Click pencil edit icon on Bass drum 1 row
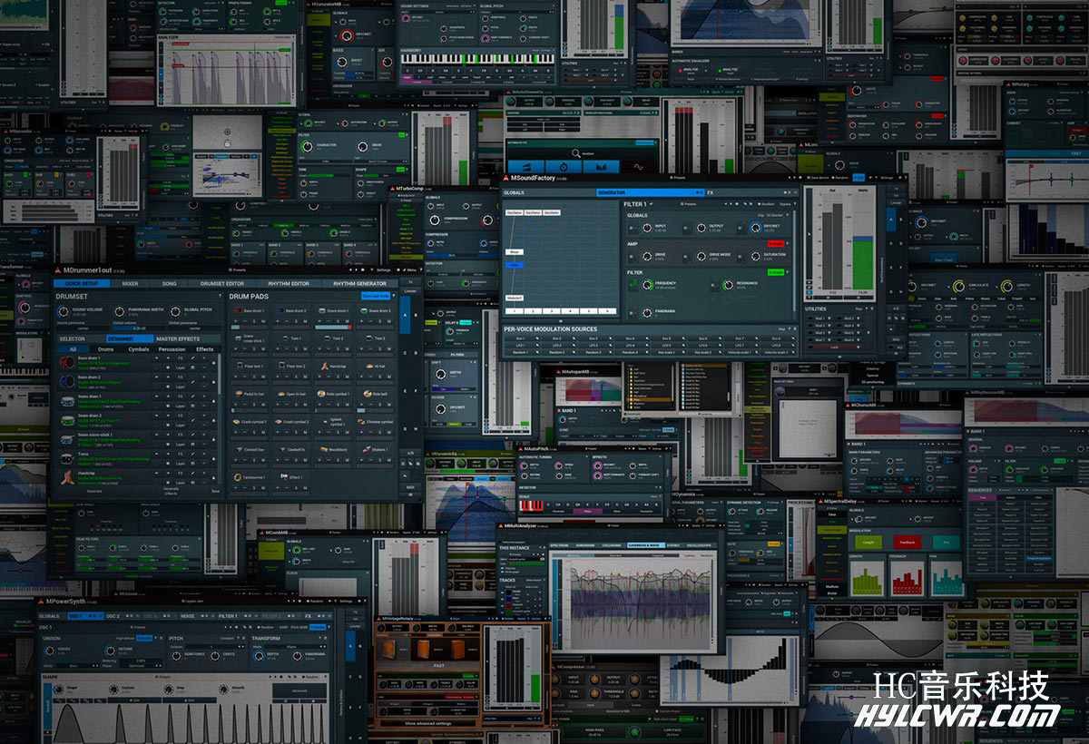This screenshot has width=1089, height=744. pyautogui.click(x=192, y=357)
